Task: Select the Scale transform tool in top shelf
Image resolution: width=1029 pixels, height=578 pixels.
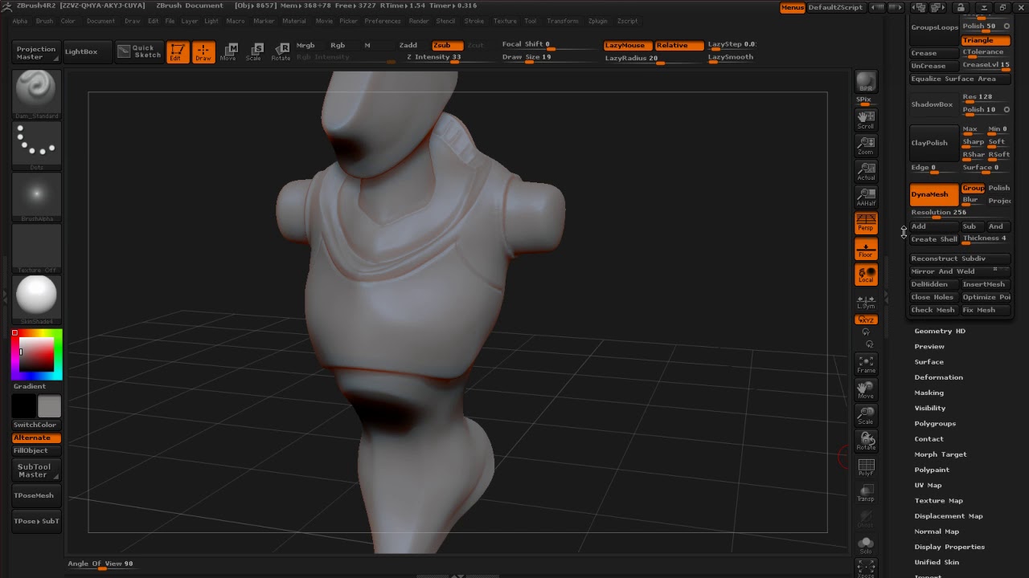Action: point(254,52)
